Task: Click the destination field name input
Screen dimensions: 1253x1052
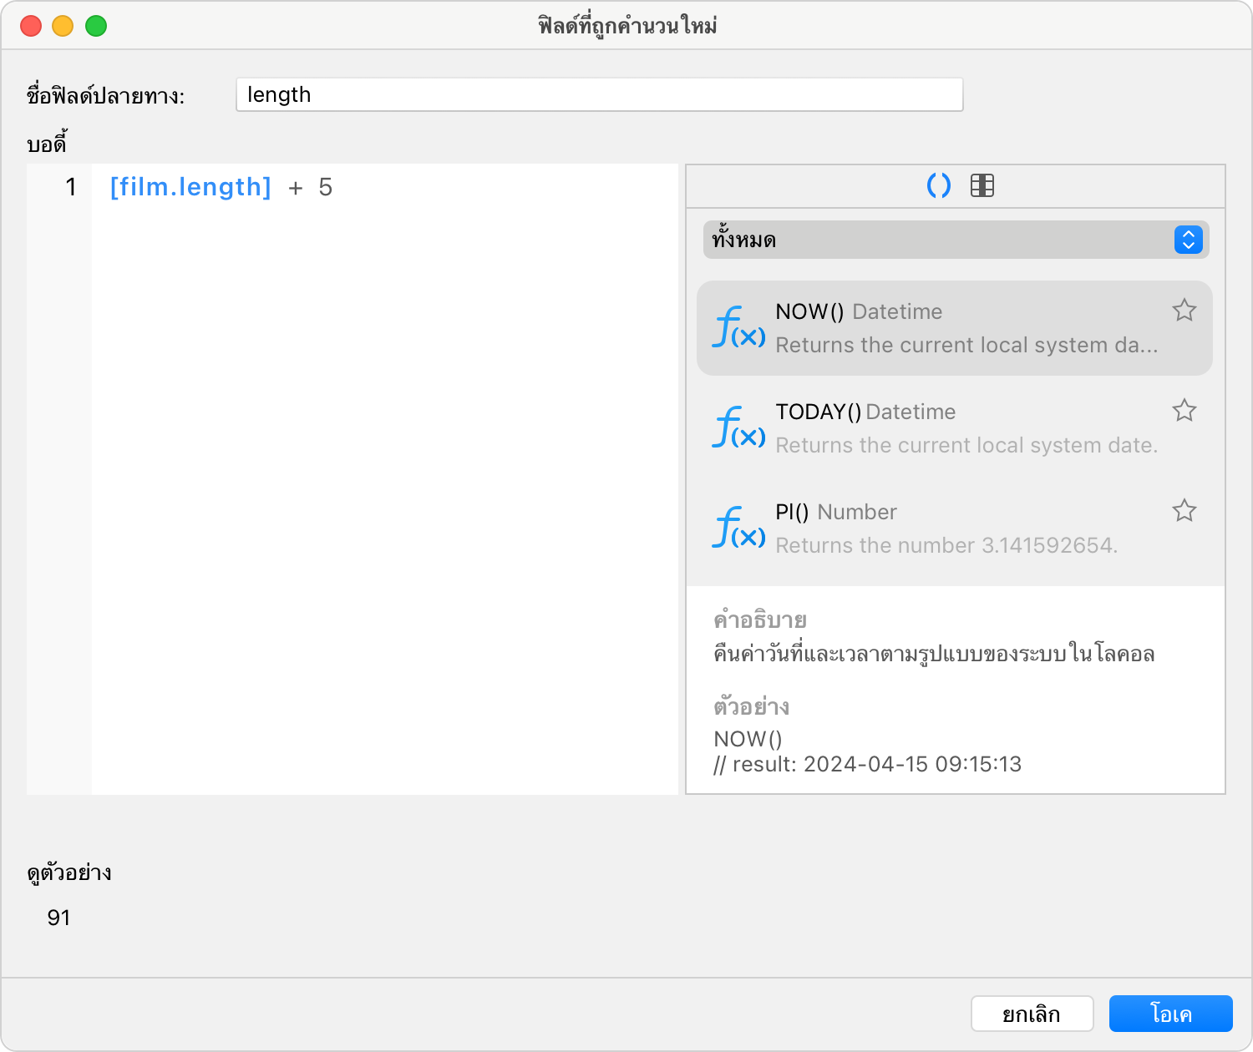Action: (x=599, y=94)
